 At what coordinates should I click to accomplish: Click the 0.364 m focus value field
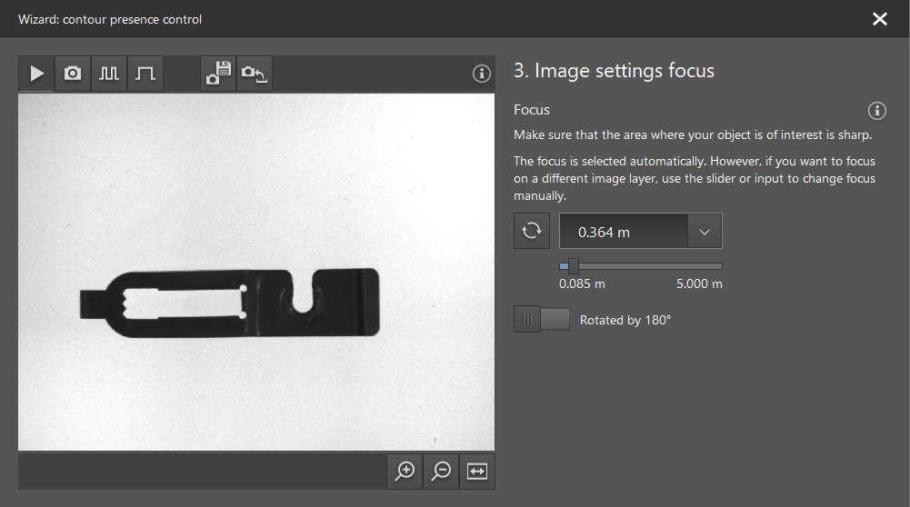coord(623,232)
